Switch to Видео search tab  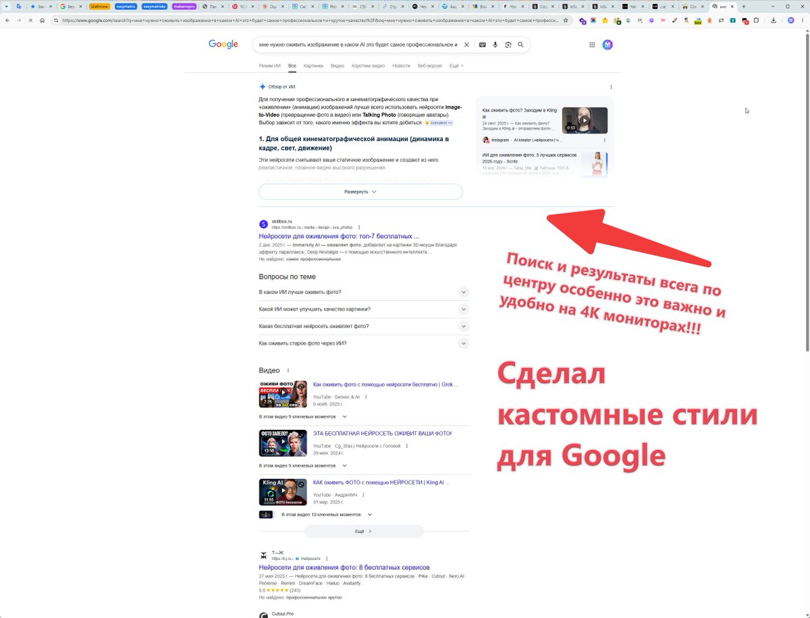coord(337,65)
